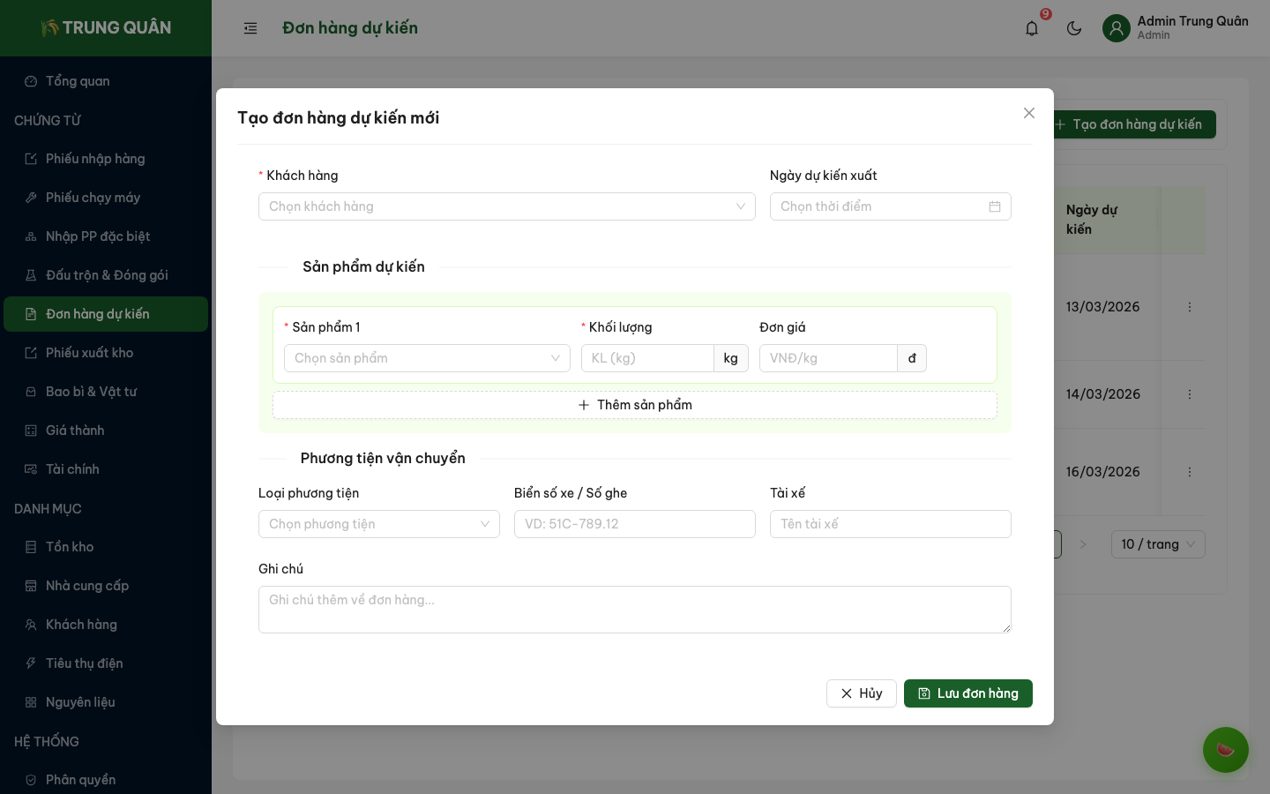The image size is (1270, 794).
Task: Toggle dark mode moon icon
Action: pyautogui.click(x=1074, y=28)
